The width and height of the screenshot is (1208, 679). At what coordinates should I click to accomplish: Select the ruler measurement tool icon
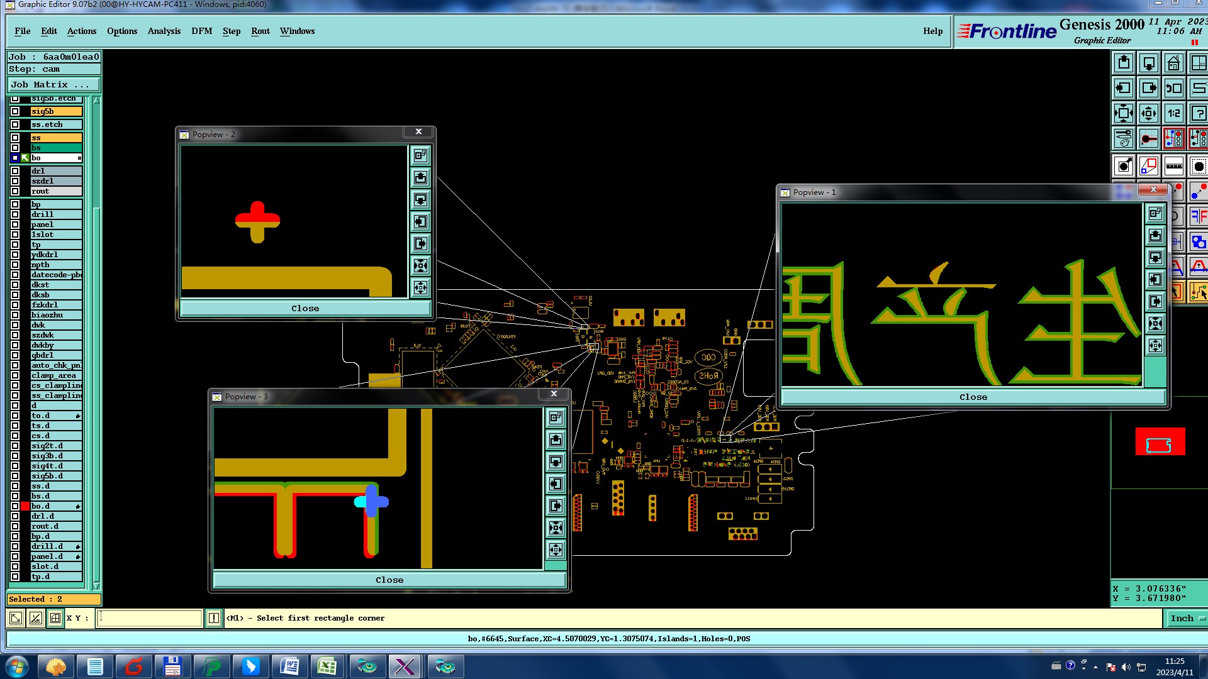1174,167
